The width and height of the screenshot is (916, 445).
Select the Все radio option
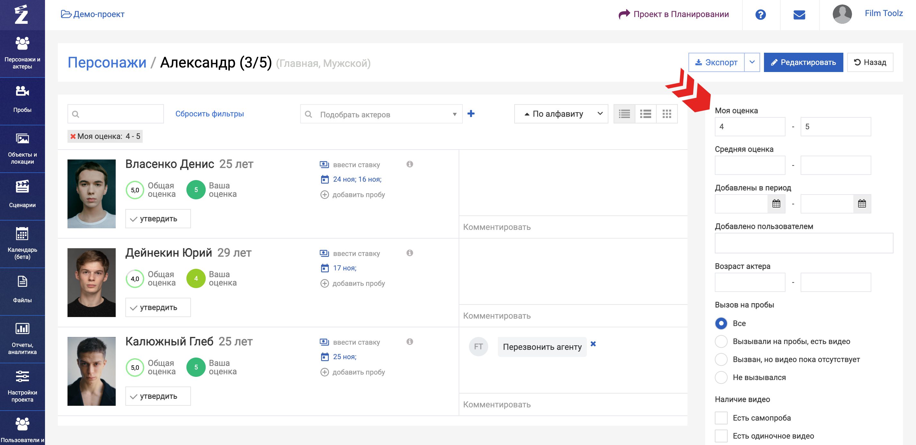721,323
